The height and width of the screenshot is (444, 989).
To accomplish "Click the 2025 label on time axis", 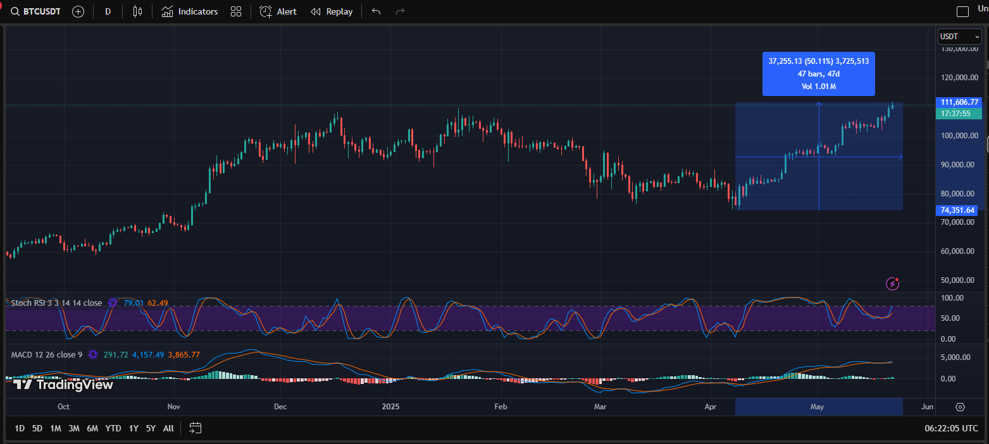I will click(390, 407).
